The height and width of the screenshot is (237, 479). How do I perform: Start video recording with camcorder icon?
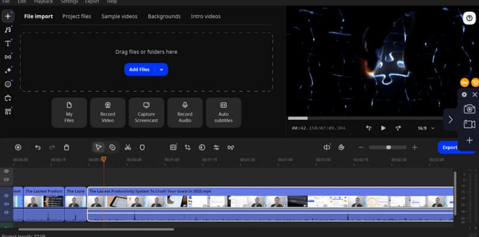[x=469, y=124]
